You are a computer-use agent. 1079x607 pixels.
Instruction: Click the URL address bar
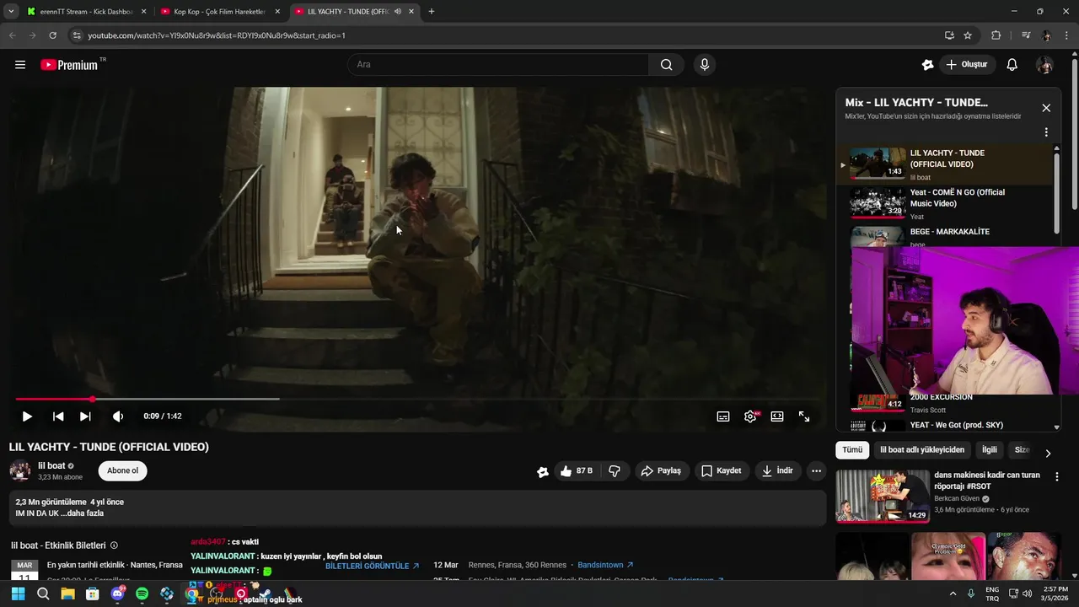pos(506,35)
